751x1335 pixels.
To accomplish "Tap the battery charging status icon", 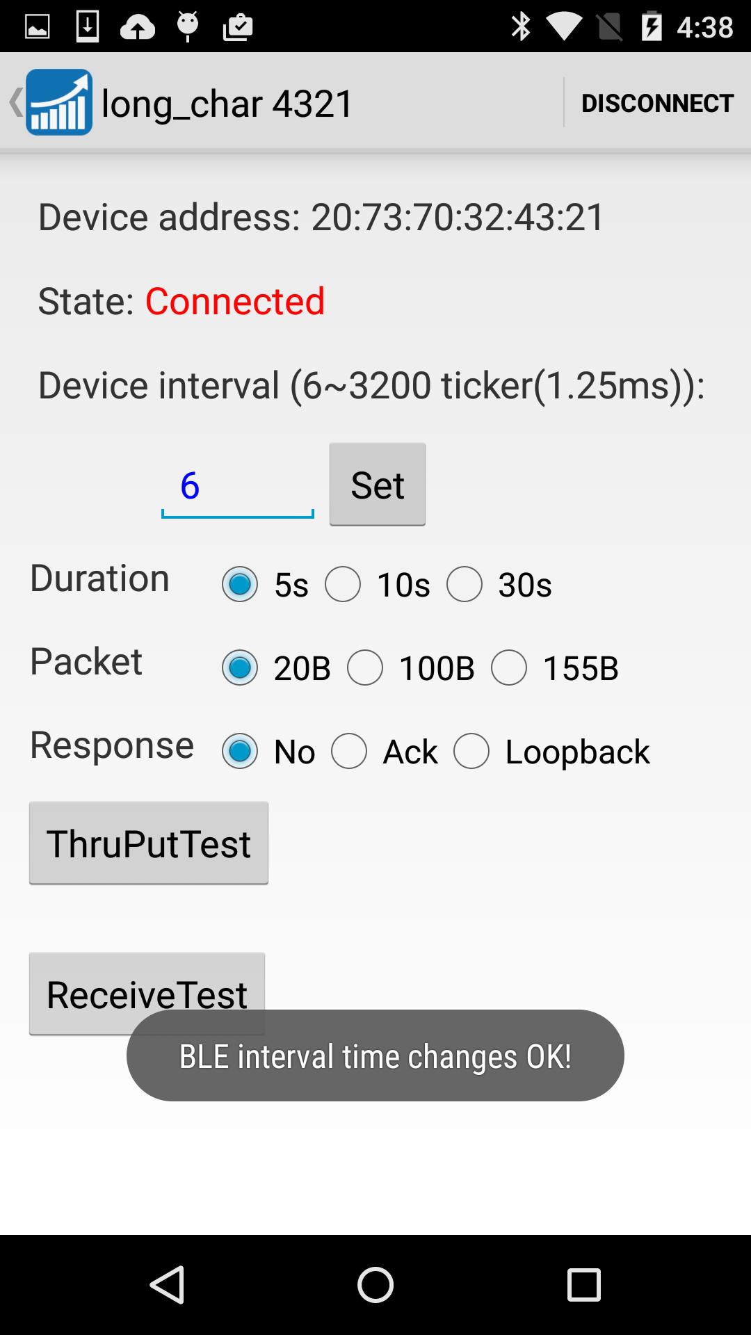I will [x=652, y=27].
